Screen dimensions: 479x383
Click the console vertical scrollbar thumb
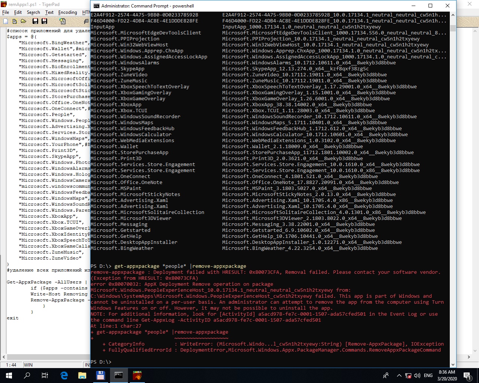(453, 28)
